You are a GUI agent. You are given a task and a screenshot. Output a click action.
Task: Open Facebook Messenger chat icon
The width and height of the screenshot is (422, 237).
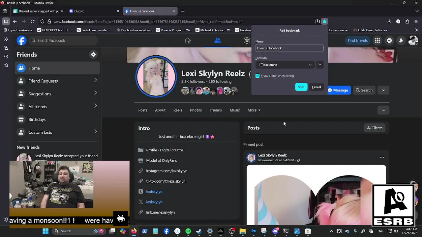pos(389,40)
